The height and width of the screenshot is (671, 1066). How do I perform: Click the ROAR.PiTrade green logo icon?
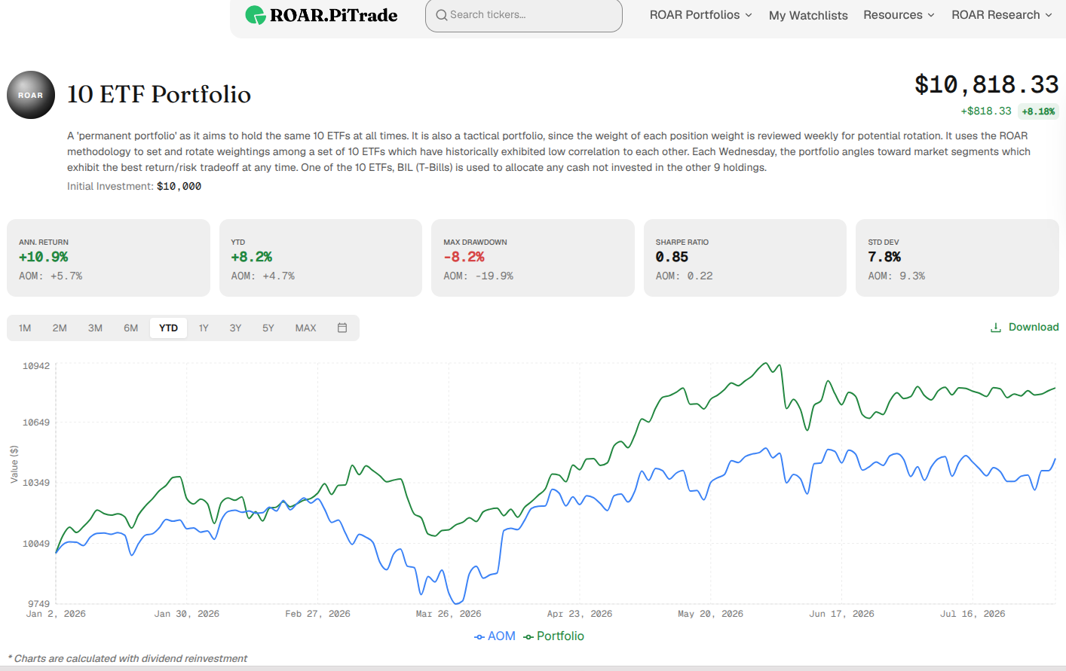point(256,15)
